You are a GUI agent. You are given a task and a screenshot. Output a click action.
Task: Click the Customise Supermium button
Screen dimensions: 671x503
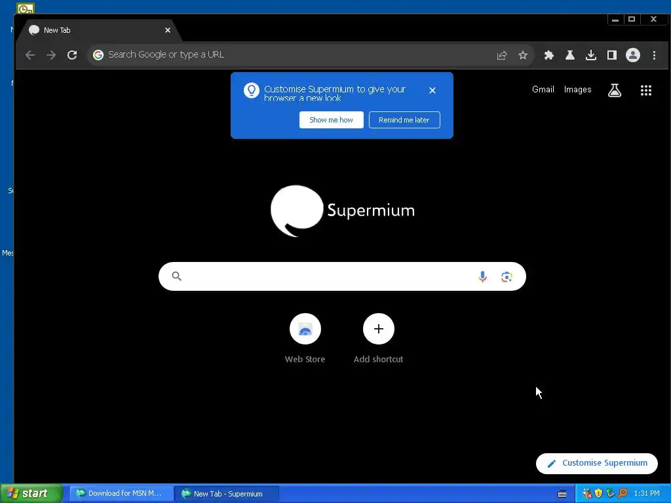pos(596,463)
